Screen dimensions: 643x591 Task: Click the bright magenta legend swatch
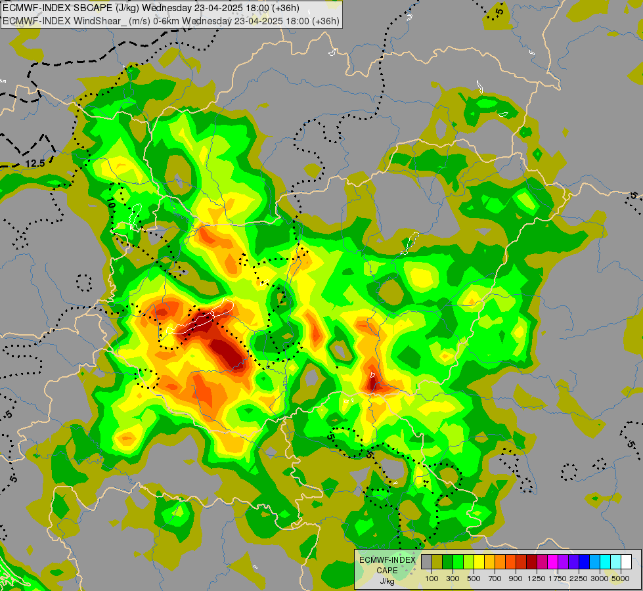(x=553, y=561)
